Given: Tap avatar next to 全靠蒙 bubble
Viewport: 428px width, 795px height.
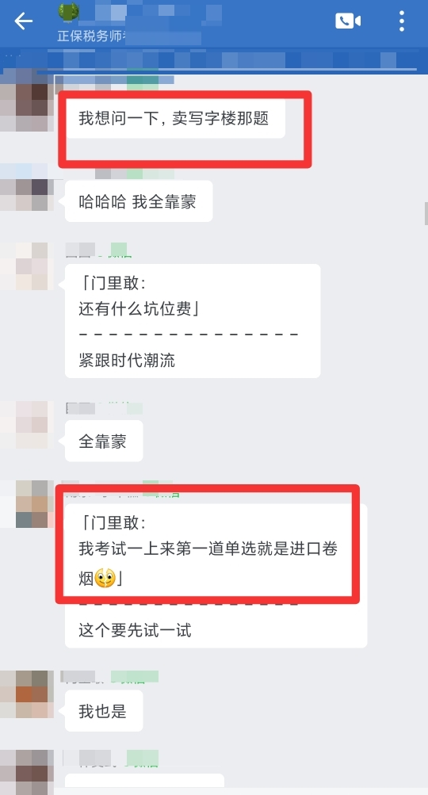Looking at the screenshot, I should (x=27, y=425).
